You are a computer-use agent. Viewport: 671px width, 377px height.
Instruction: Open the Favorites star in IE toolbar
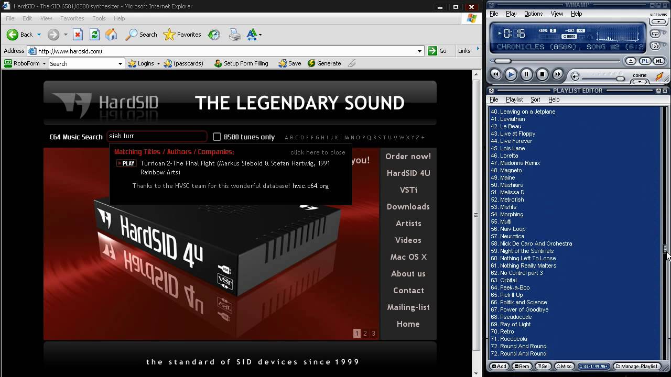click(x=182, y=35)
